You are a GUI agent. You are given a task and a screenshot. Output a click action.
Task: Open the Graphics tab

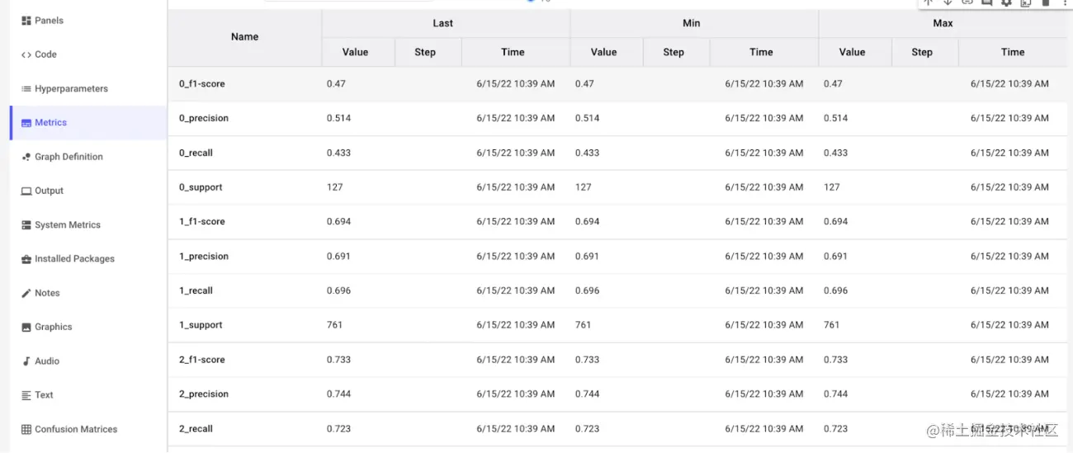[x=53, y=327]
